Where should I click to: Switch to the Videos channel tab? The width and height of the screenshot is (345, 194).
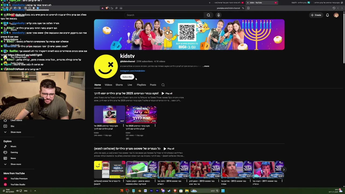tap(108, 85)
